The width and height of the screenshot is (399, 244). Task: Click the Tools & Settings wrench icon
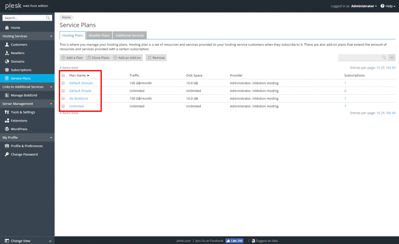click(7, 112)
